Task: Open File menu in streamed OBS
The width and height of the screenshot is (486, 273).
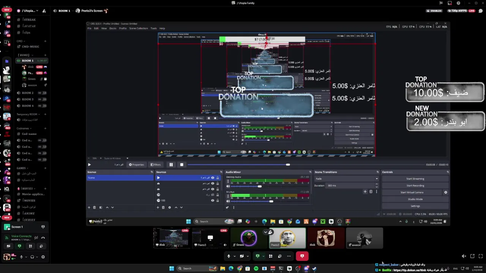Action: coord(90,28)
